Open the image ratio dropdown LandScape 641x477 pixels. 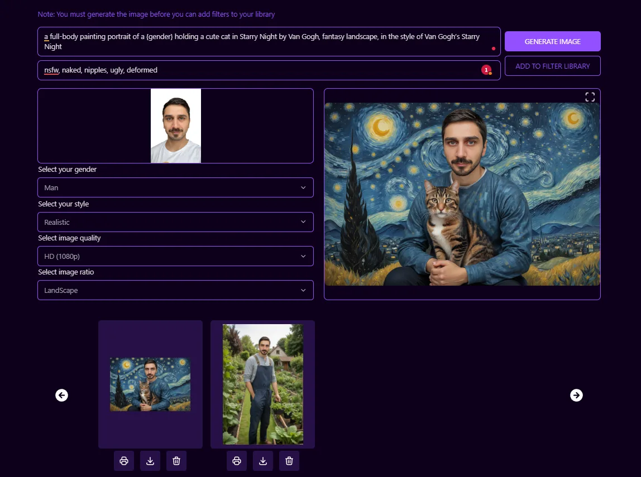tap(175, 290)
